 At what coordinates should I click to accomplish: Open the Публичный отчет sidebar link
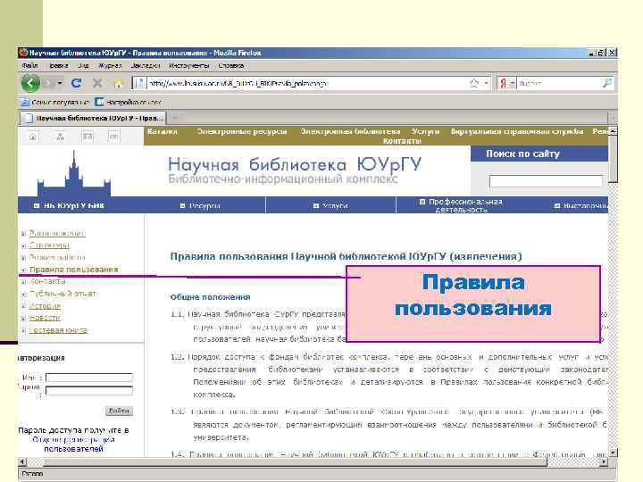coord(63,294)
